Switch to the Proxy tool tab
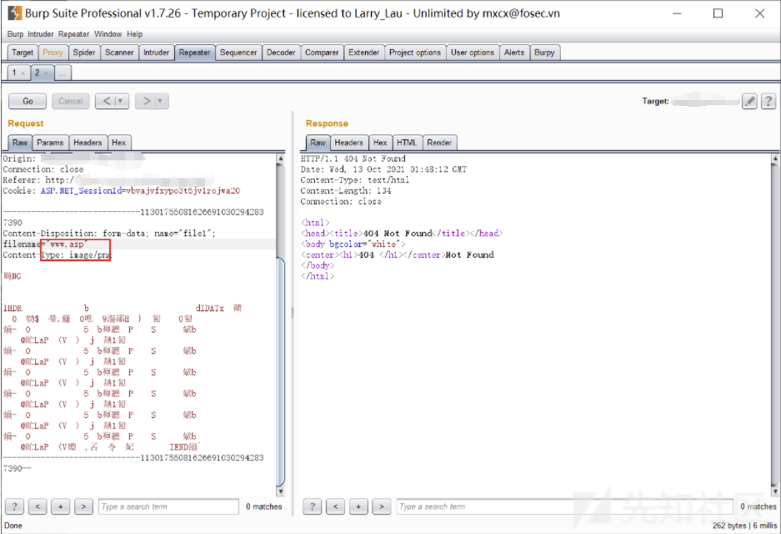 pyautogui.click(x=53, y=53)
